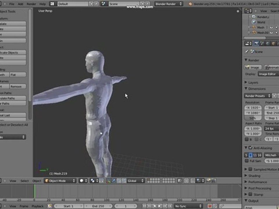Click the proportional editing icon

coord(186,181)
